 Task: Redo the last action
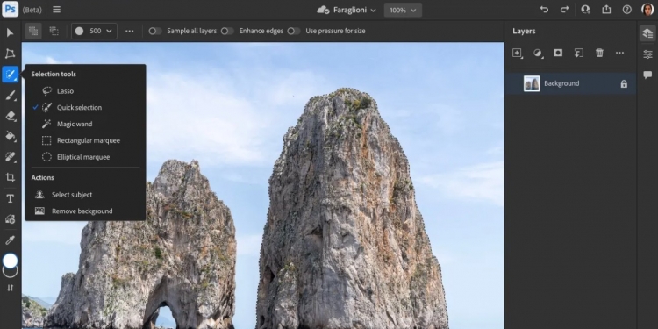[565, 10]
